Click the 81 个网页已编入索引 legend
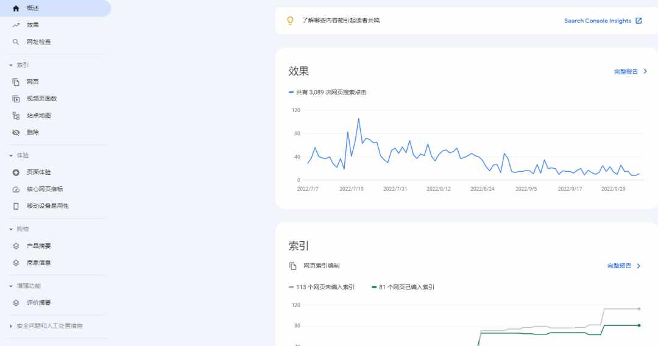The height and width of the screenshot is (346, 658). (x=403, y=288)
